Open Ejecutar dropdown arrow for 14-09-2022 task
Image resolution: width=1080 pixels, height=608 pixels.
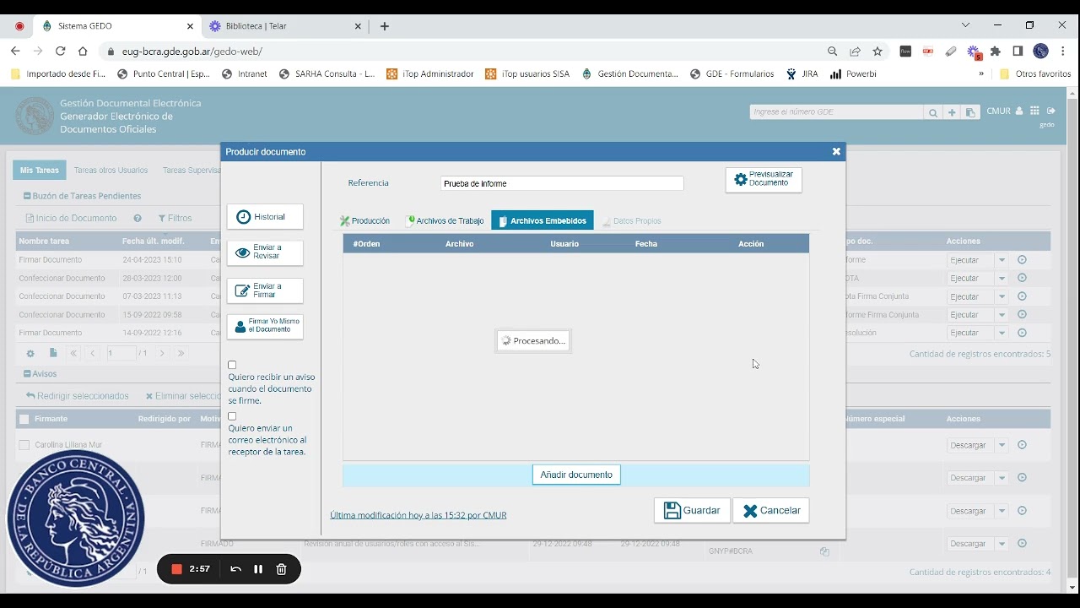[x=1002, y=333]
